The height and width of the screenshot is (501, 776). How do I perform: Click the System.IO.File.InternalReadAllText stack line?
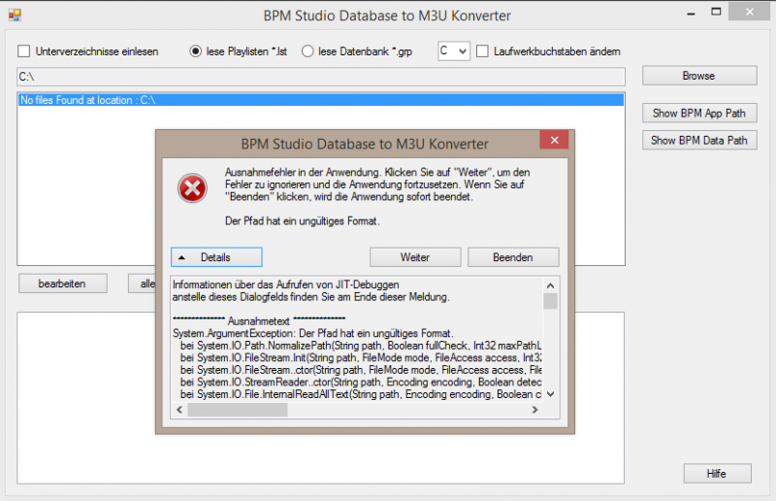(361, 394)
